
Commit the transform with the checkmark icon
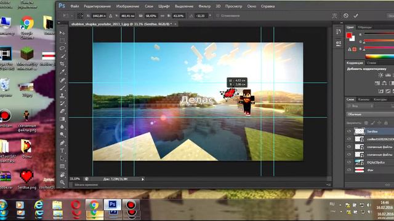356,16
